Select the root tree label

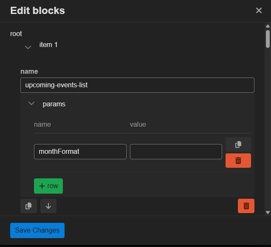(x=16, y=34)
